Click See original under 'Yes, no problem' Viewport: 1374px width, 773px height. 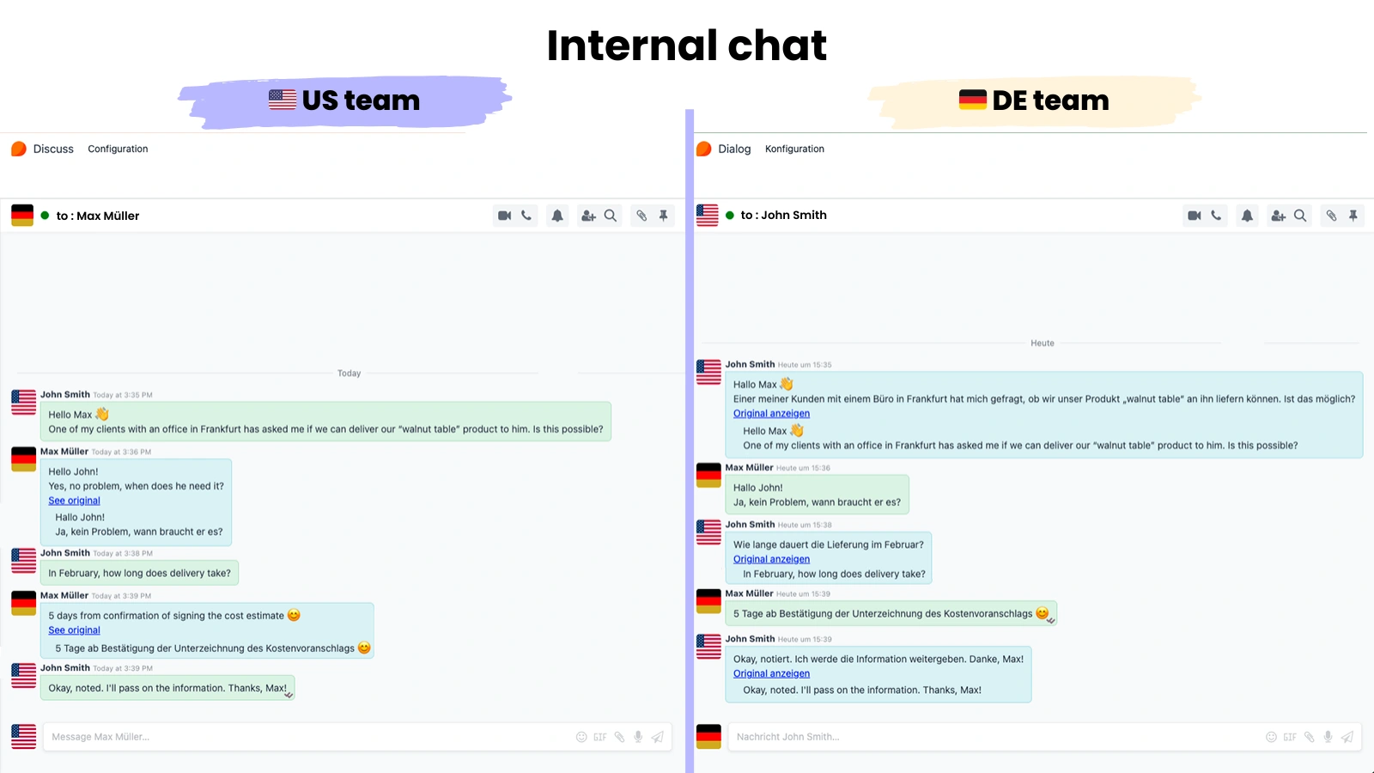coord(74,501)
